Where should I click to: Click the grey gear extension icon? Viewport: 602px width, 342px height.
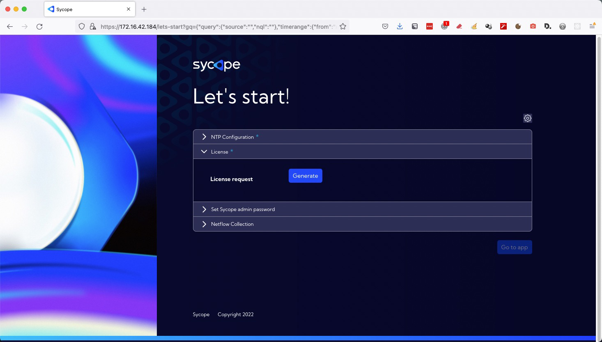click(563, 26)
